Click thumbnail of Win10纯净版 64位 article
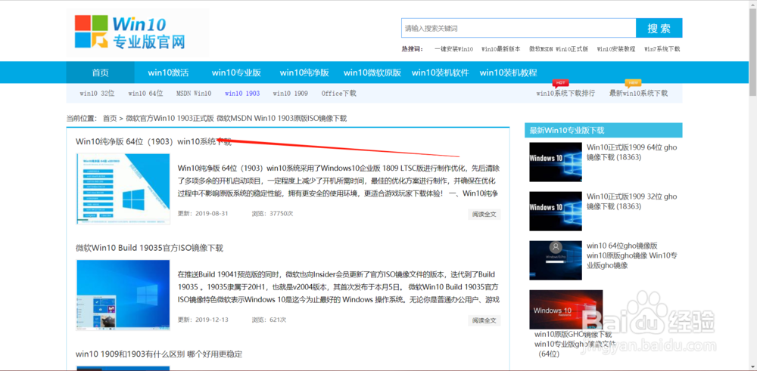757x371 pixels. [123, 189]
